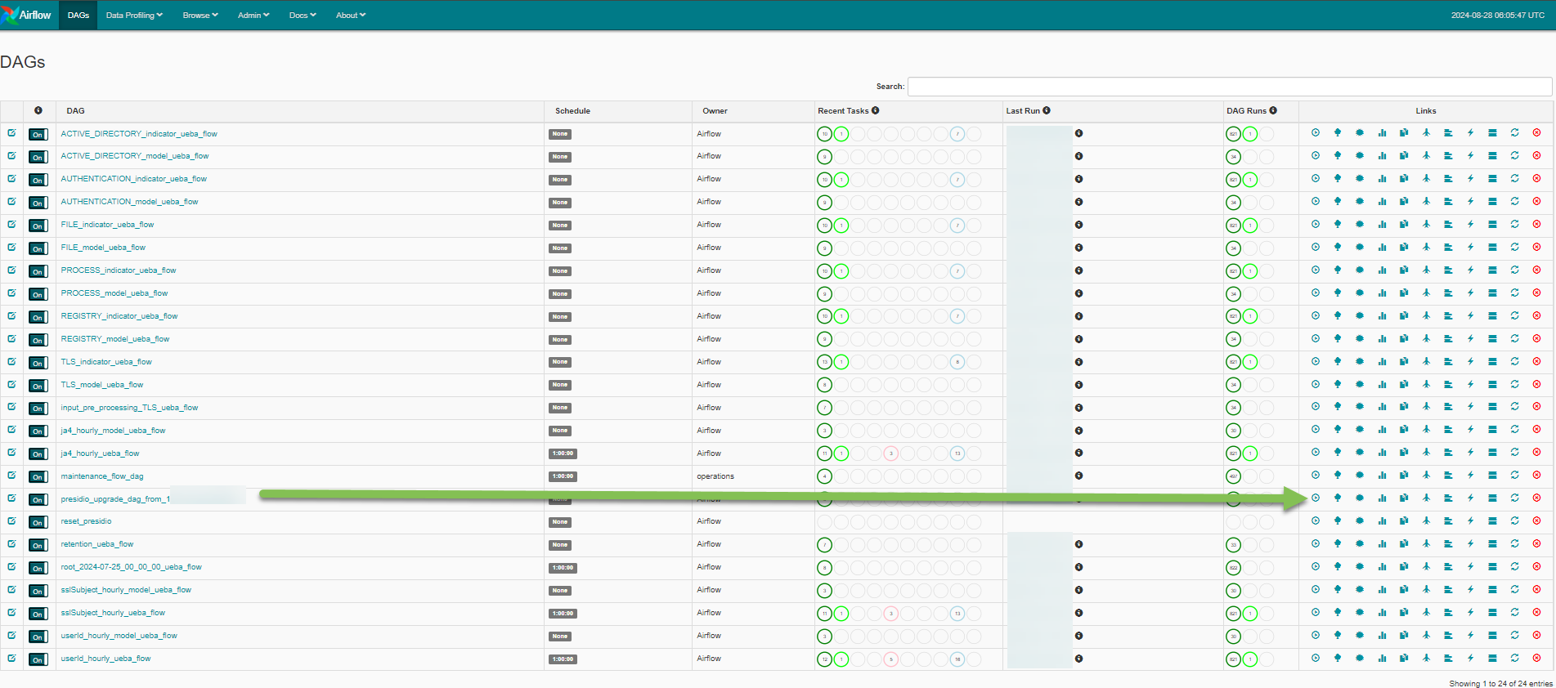Image resolution: width=1556 pixels, height=688 pixels.
Task: Trigger the presidio_upgrade_dag DAG run icon
Action: point(1316,498)
